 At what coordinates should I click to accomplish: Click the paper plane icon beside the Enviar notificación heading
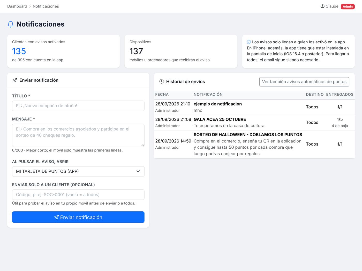[15, 80]
